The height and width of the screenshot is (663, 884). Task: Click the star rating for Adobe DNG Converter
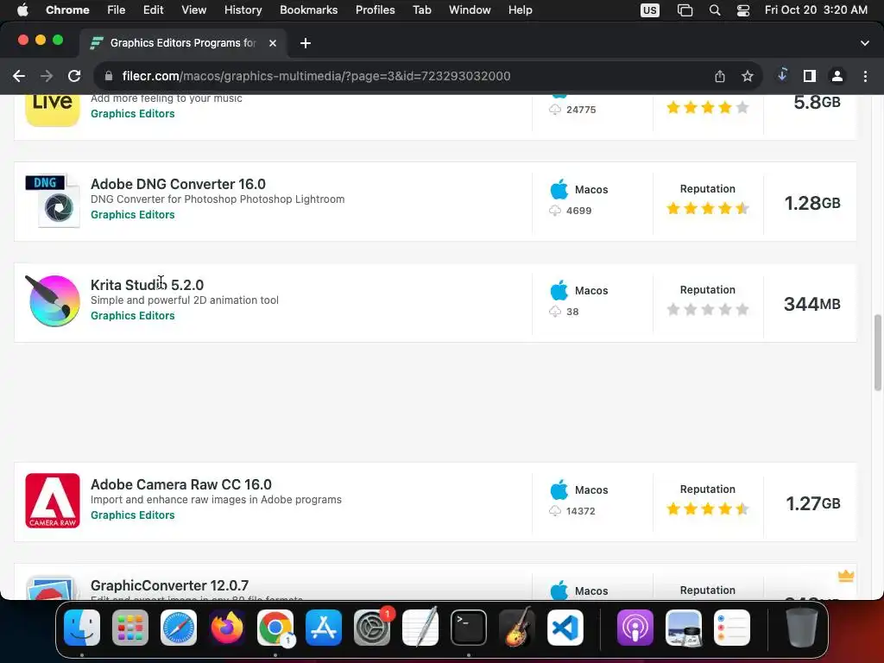pyautogui.click(x=708, y=209)
